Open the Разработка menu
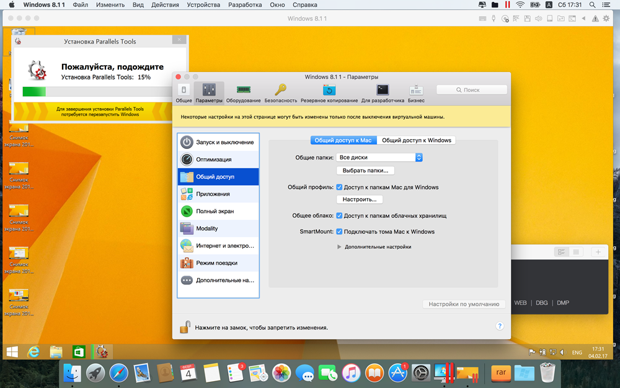Viewport: 620px width, 388px height. [x=245, y=5]
